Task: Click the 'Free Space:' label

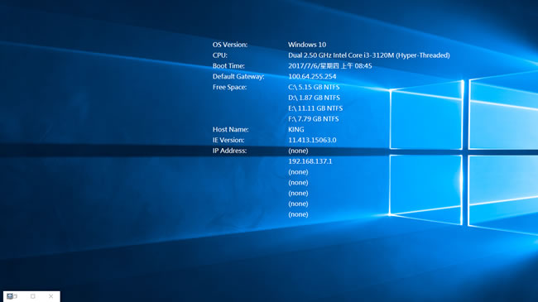Action: click(229, 87)
